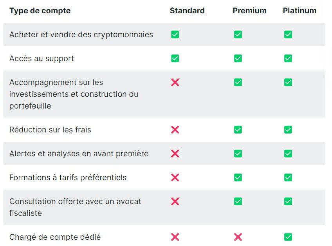The width and height of the screenshot is (332, 246).
Task: Click Premium red cross for Chargé de compte dédié
Action: click(238, 237)
